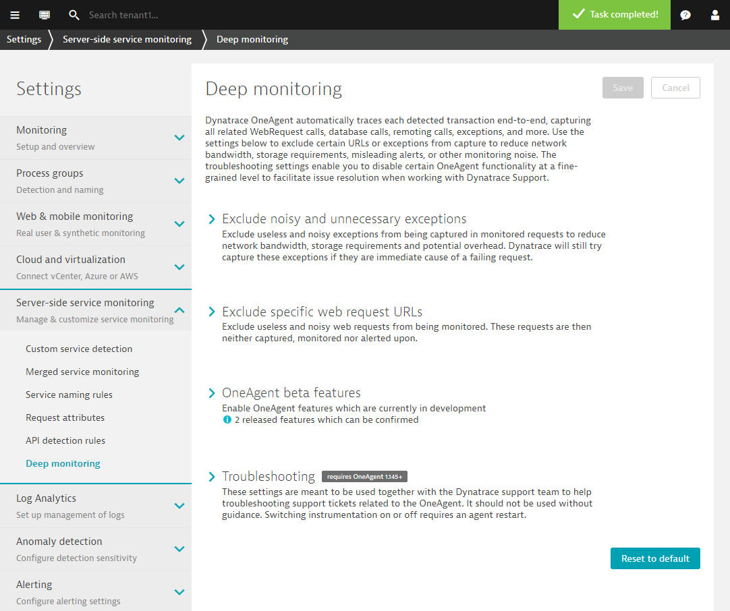Open the hamburger navigation menu

15,15
